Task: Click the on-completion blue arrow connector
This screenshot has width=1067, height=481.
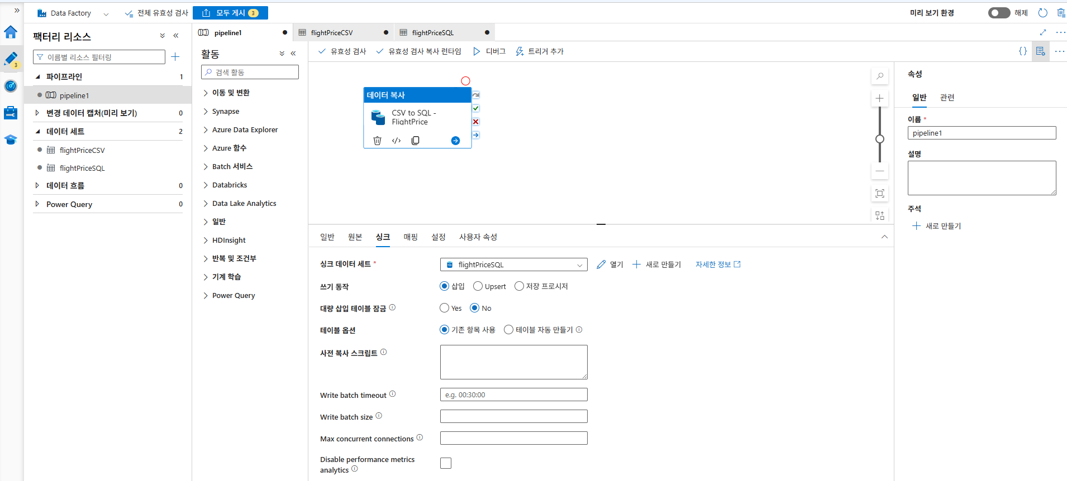Action: [x=476, y=135]
